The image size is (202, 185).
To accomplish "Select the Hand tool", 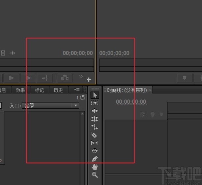I will tap(95, 167).
